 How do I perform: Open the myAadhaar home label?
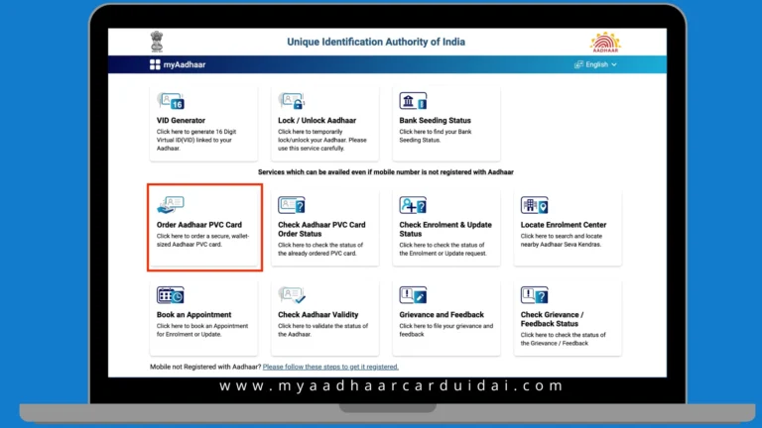click(x=185, y=64)
